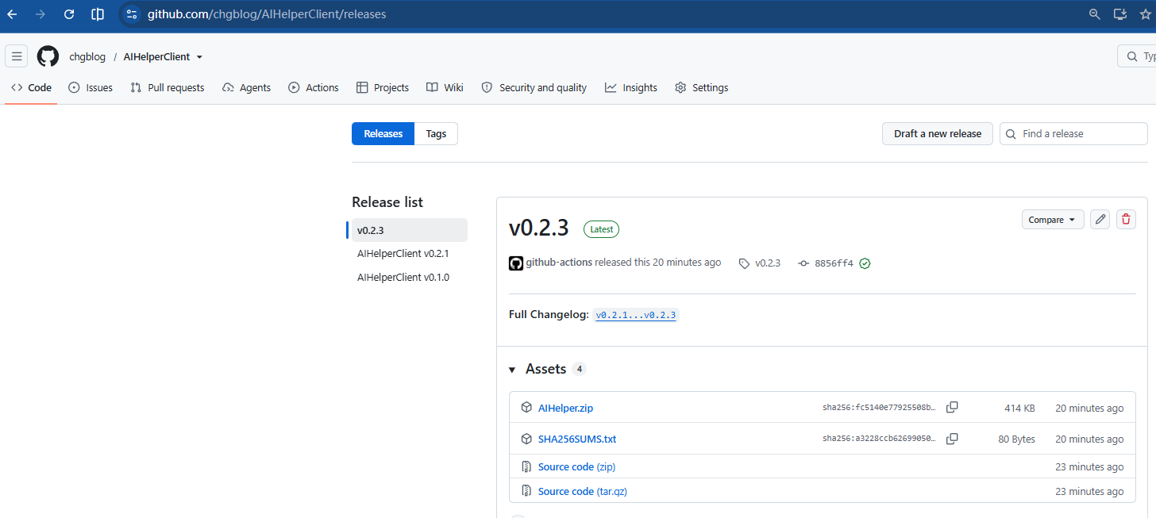Open the Wiki tab

pyautogui.click(x=445, y=88)
